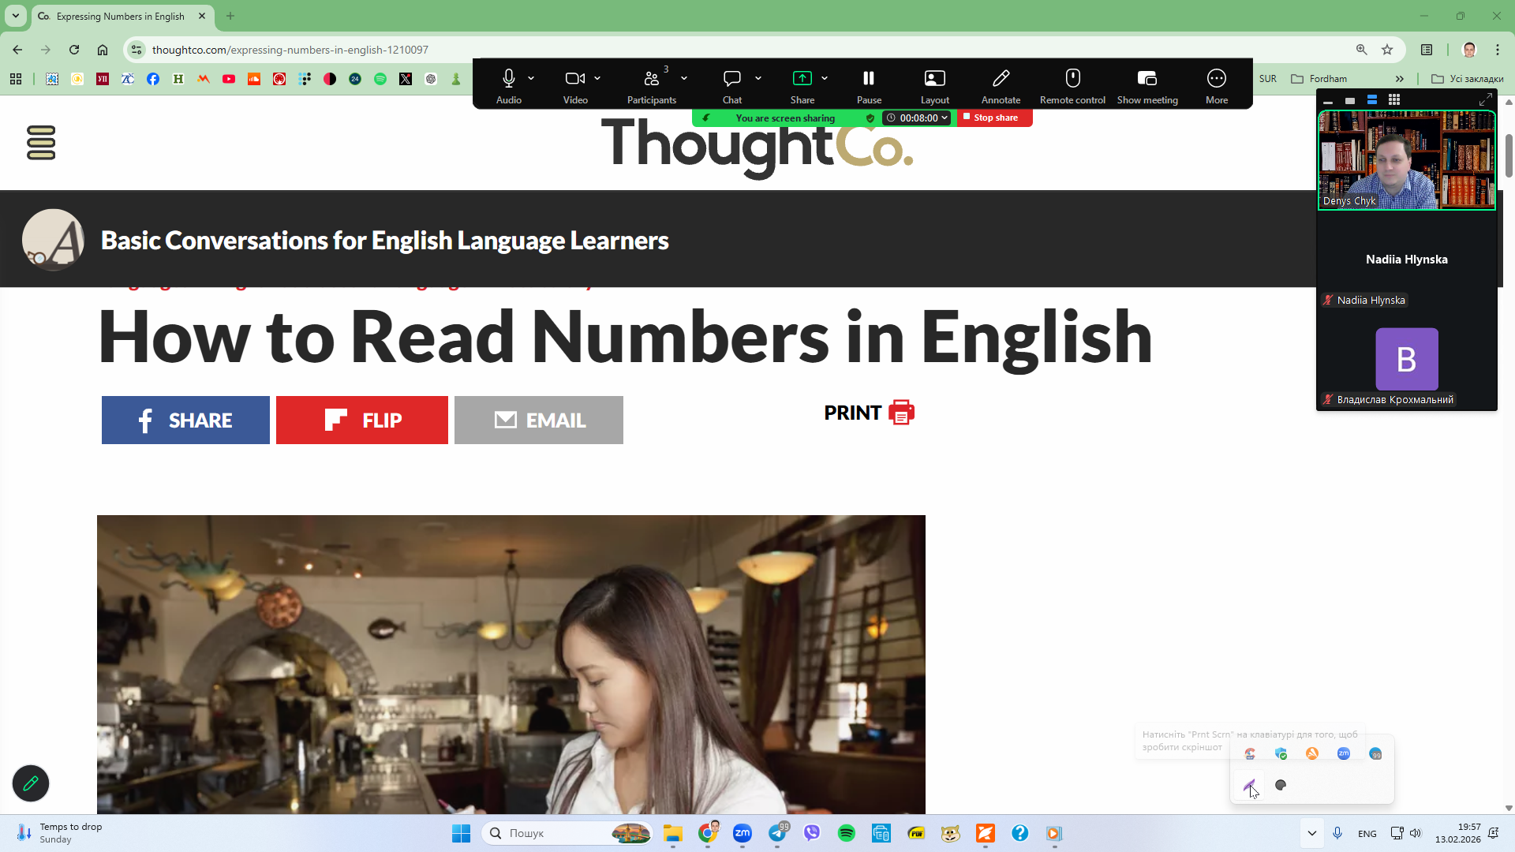Share the article on Facebook
Viewport: 1515px width, 852px height.
coord(185,420)
